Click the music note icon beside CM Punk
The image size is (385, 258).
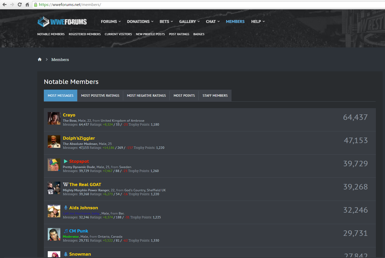66,231
